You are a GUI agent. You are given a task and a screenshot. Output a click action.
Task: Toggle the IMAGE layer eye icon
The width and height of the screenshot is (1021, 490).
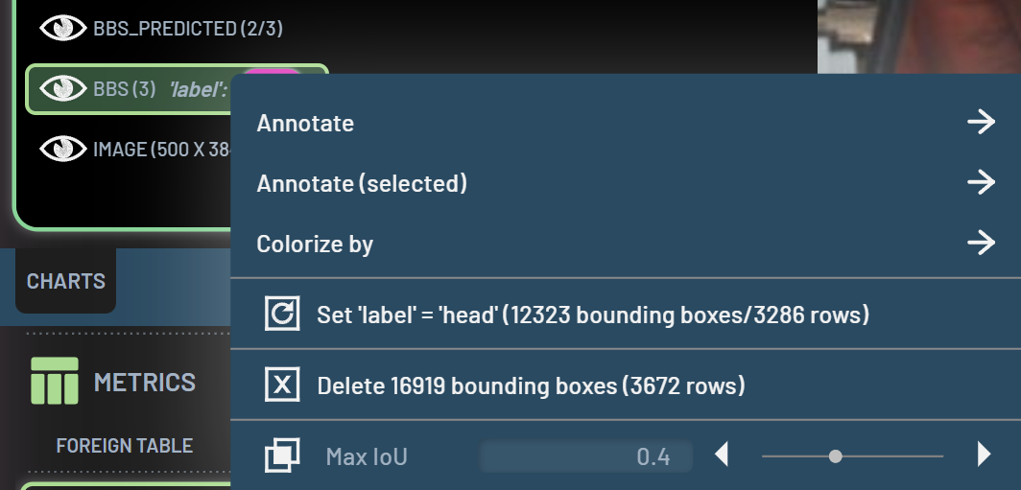[x=63, y=149]
